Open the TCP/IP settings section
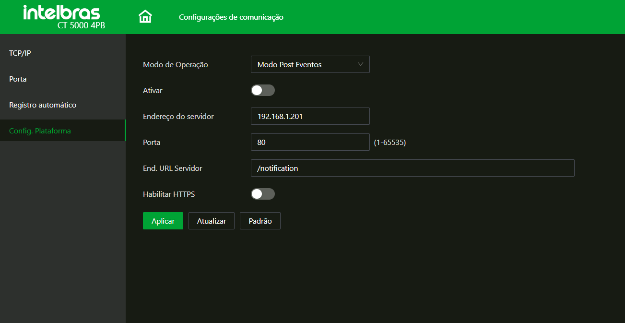 coord(20,53)
